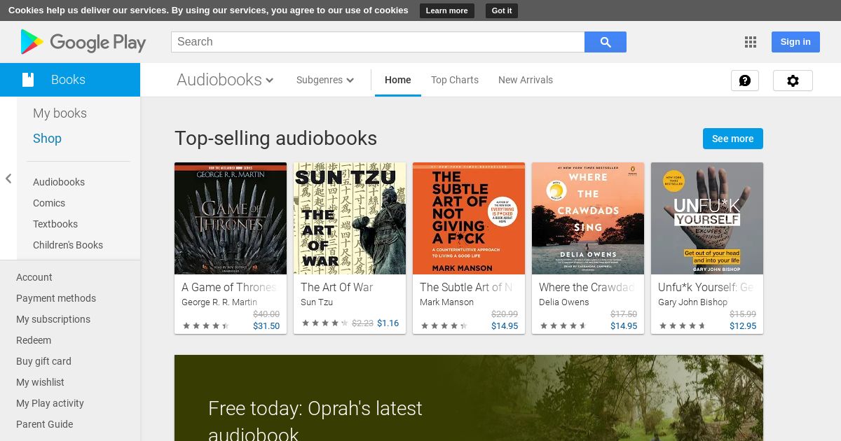841x441 pixels.
Task: Click the star rating on The Art Of War
Action: click(x=324, y=323)
